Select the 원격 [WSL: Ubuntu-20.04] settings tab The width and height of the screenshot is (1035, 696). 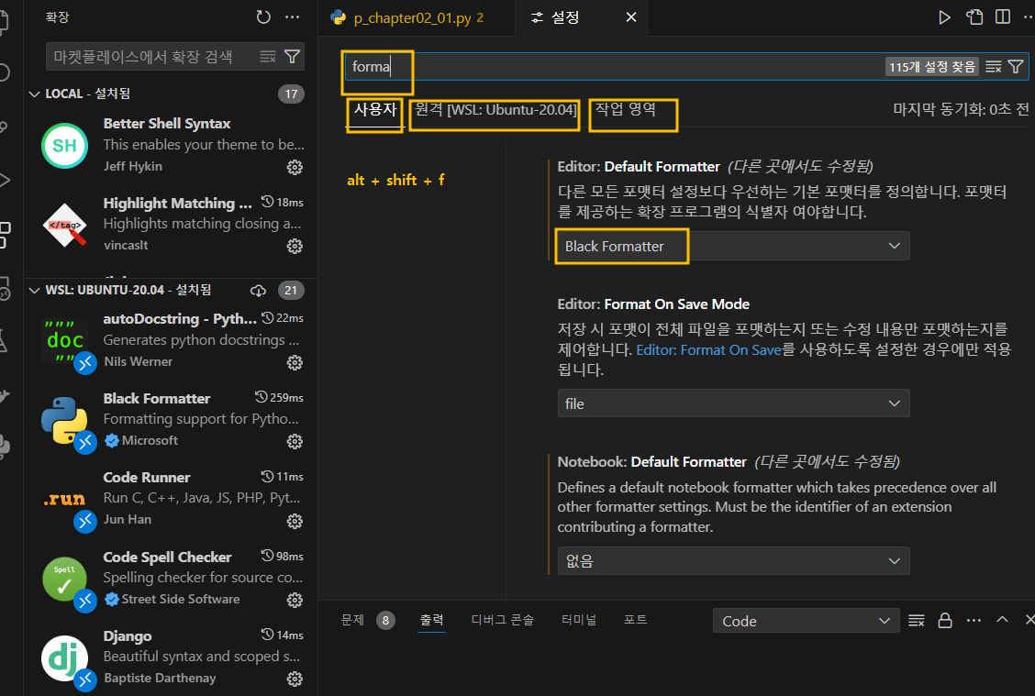click(x=495, y=109)
